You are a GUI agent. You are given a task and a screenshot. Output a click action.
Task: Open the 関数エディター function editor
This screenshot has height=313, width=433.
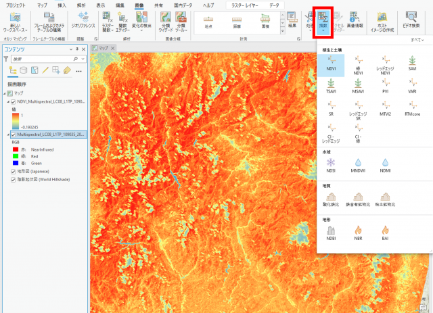click(x=122, y=22)
